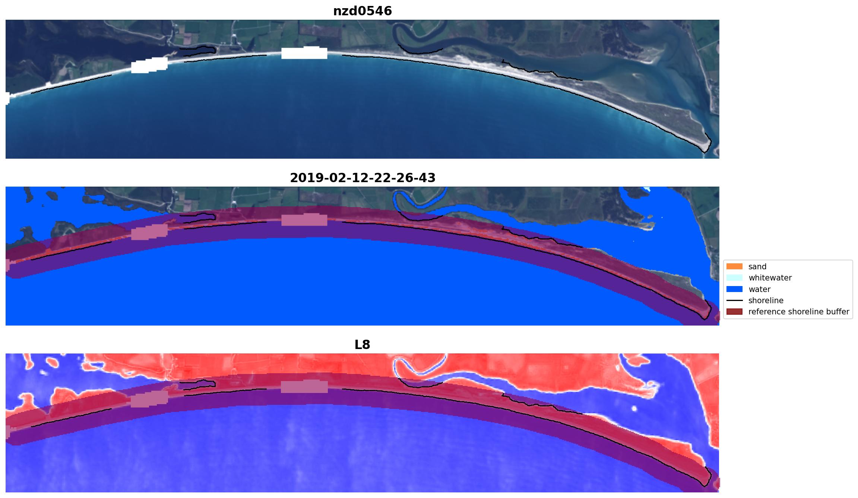858x498 pixels.
Task: Click the pink patch in the L8 panel centre
Action: 304,387
